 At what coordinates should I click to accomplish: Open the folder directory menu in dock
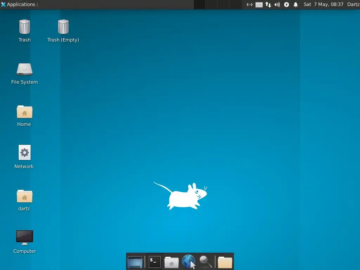point(225,262)
